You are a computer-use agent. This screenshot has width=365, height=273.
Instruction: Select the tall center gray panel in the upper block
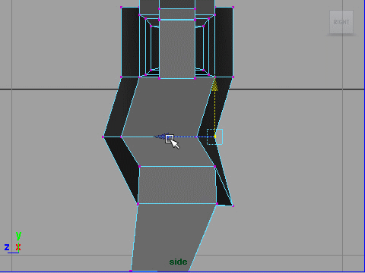pos(177,49)
